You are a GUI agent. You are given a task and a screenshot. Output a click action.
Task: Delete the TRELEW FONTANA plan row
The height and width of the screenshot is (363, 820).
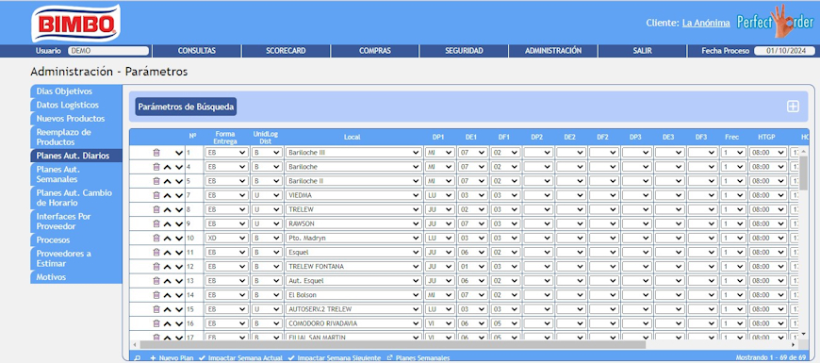coord(156,266)
